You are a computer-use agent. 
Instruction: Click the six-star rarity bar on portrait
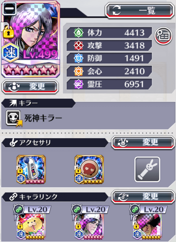click(x=30, y=70)
